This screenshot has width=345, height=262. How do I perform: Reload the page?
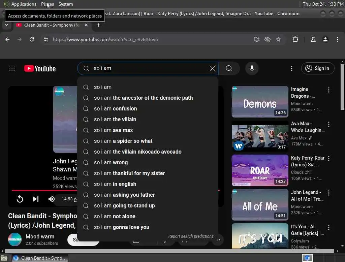tap(32, 39)
